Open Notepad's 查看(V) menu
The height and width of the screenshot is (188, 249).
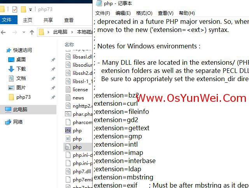coord(166,13)
